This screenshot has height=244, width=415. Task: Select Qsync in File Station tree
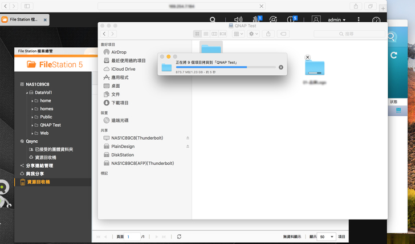[x=32, y=141]
